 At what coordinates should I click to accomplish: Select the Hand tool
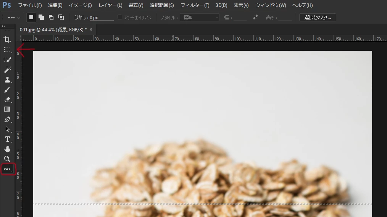7,149
